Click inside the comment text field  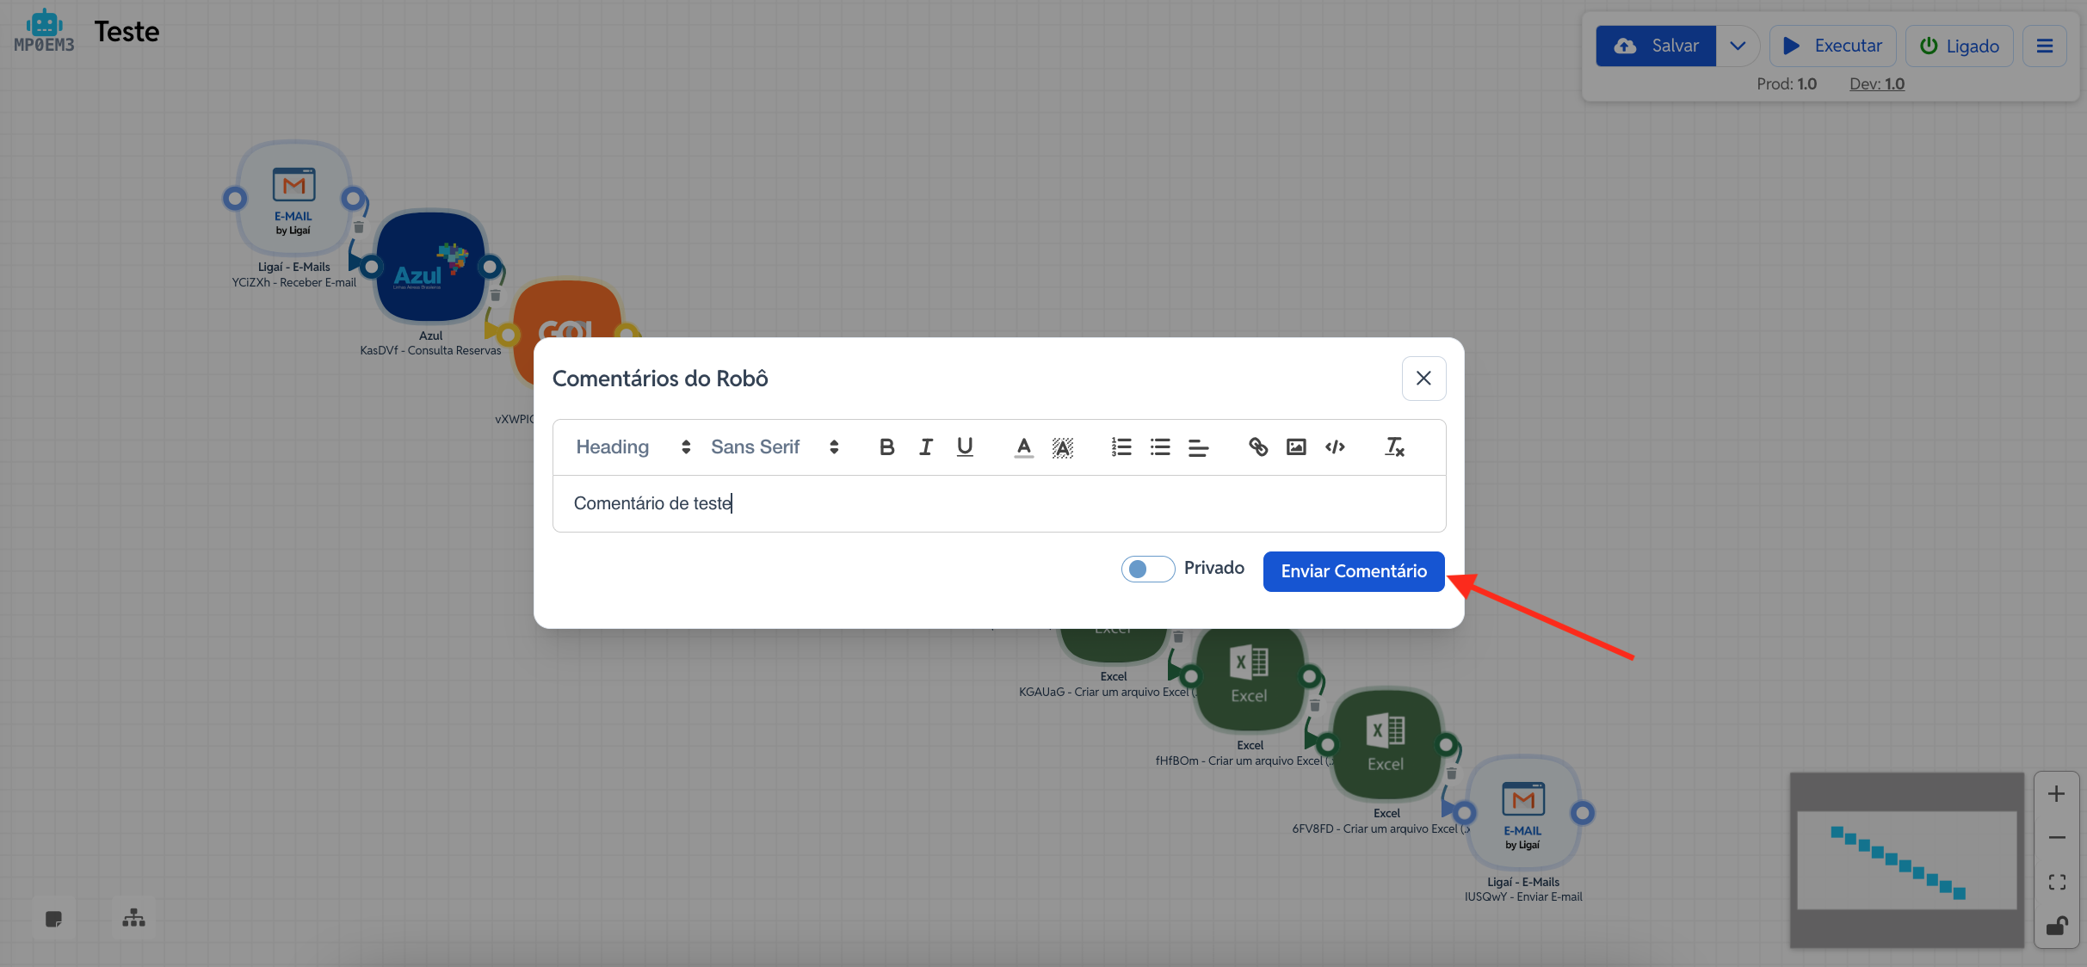tap(998, 504)
